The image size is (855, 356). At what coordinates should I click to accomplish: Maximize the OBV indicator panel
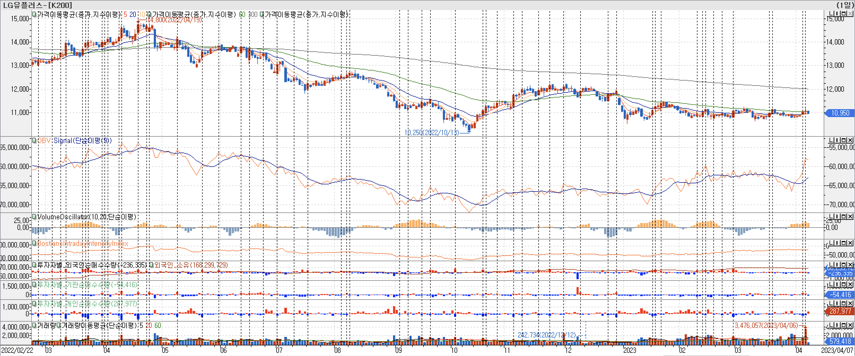tap(844, 140)
